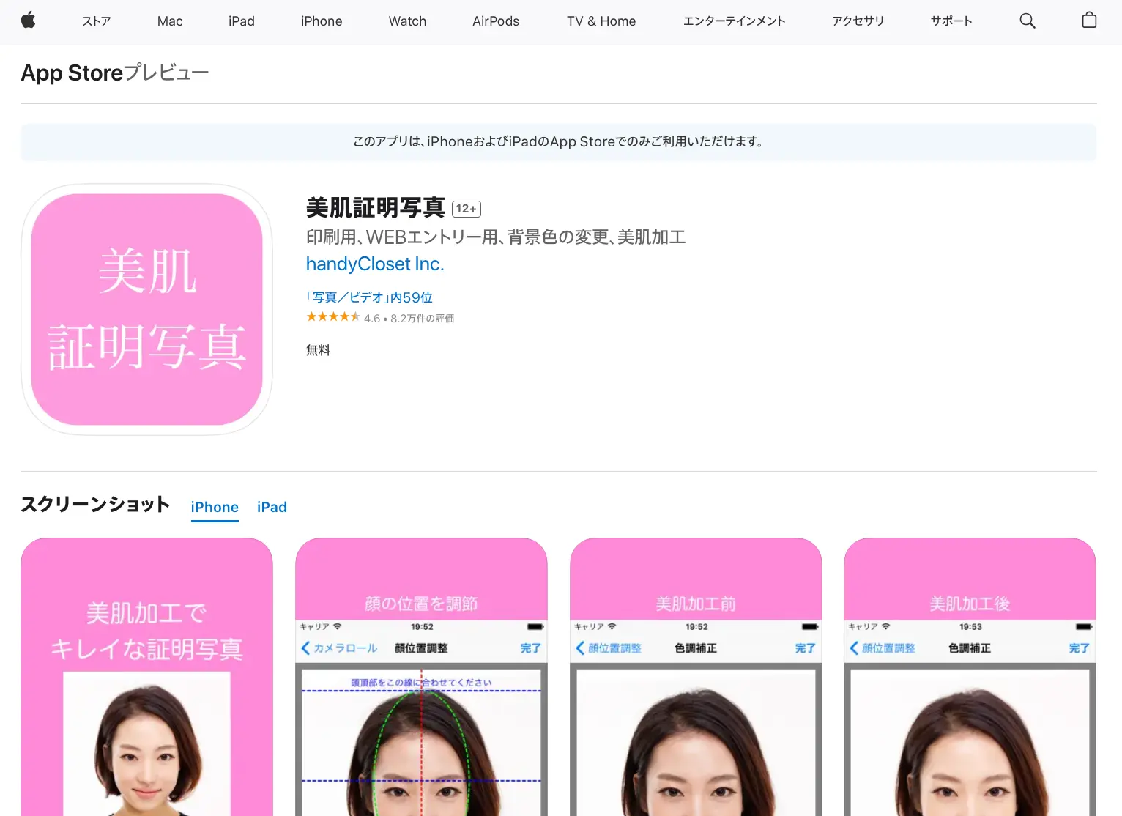Click the Apple logo icon
The width and height of the screenshot is (1122, 816).
[x=29, y=21]
